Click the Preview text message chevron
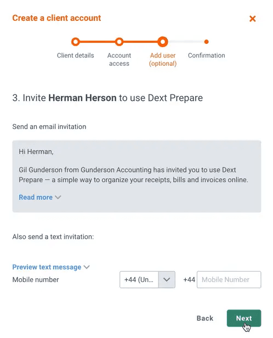Viewport: 273px width, 338px height. click(x=87, y=267)
